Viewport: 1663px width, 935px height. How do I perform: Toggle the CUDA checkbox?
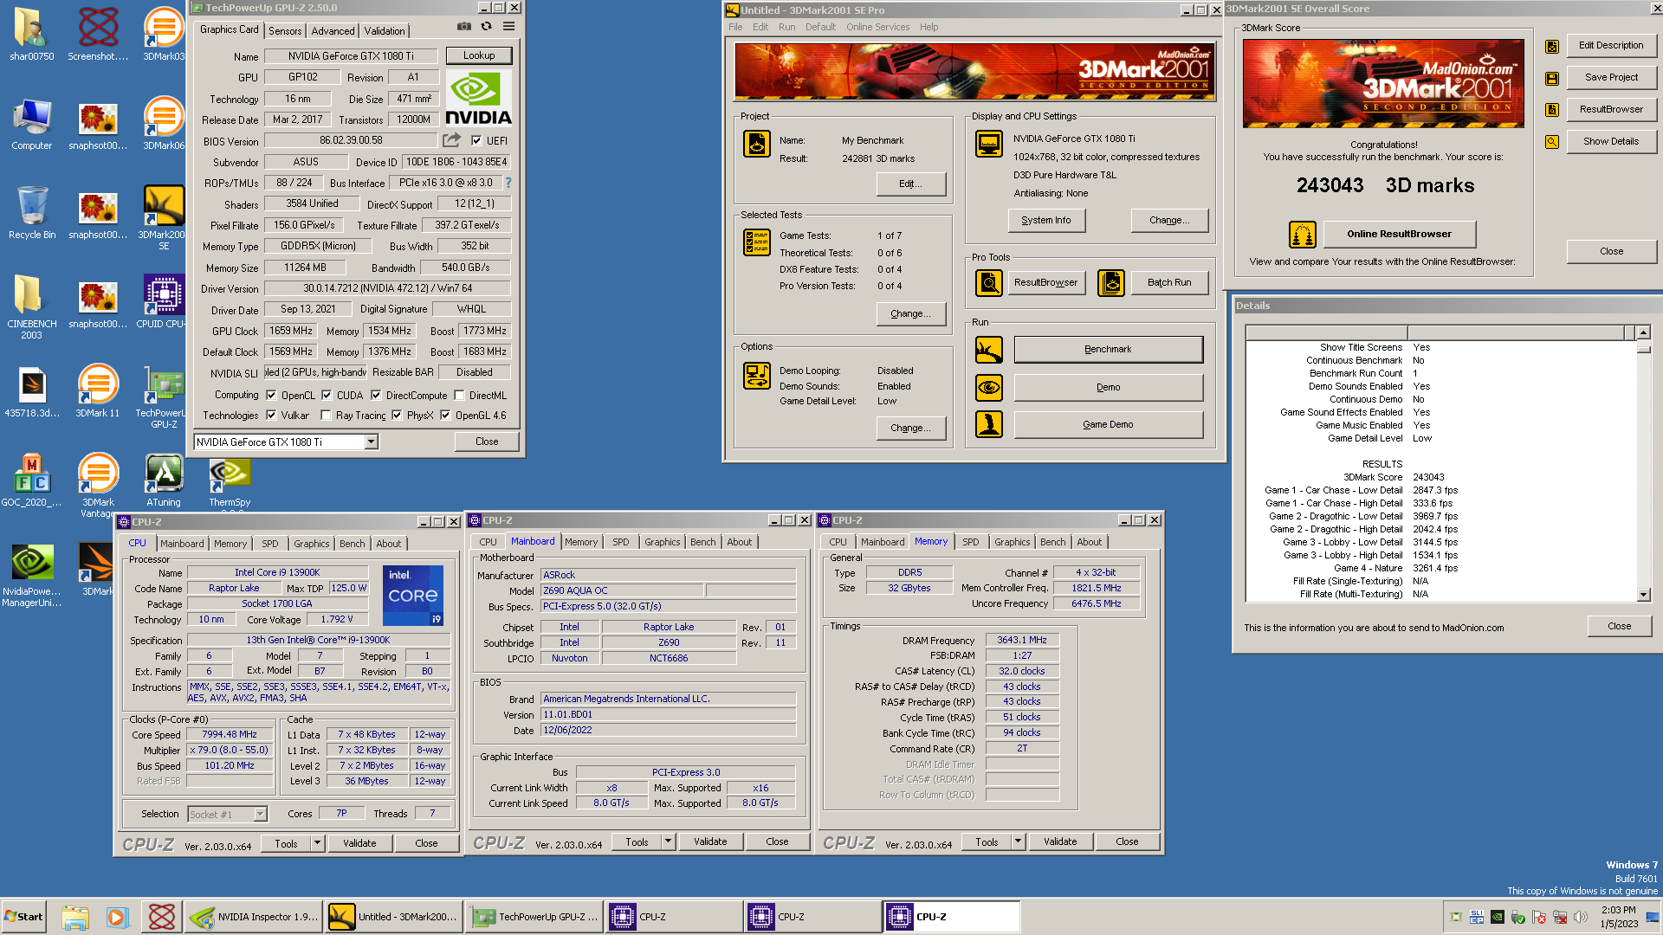pyautogui.click(x=327, y=395)
